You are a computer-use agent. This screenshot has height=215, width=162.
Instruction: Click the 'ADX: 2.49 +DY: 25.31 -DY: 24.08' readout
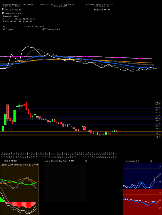click(x=20, y=165)
